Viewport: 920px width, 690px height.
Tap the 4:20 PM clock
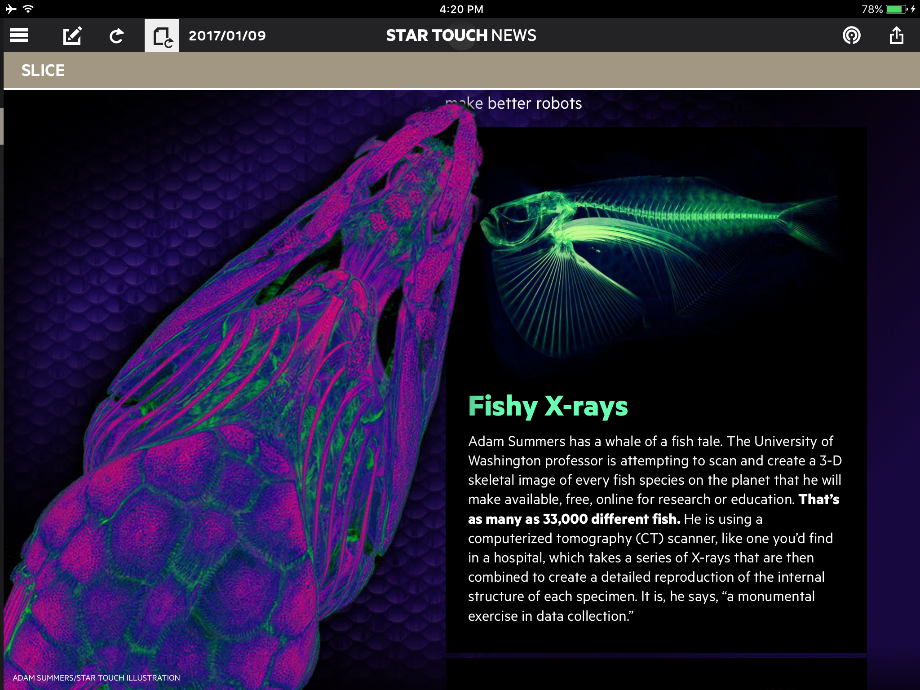461,9
